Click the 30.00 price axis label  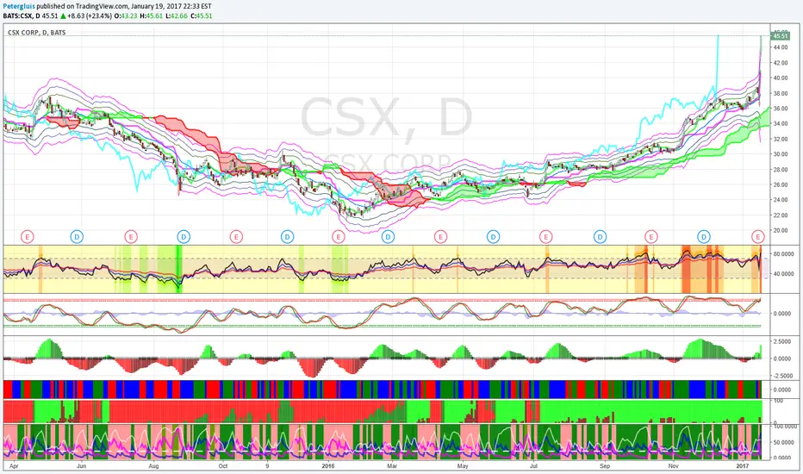tap(781, 154)
